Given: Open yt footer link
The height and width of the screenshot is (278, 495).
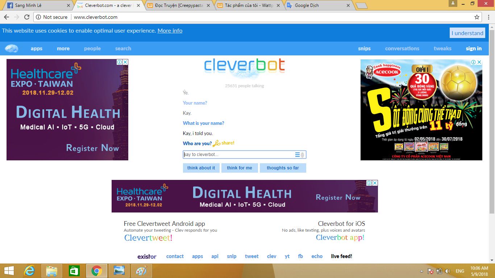Looking at the screenshot, I should pyautogui.click(x=287, y=256).
